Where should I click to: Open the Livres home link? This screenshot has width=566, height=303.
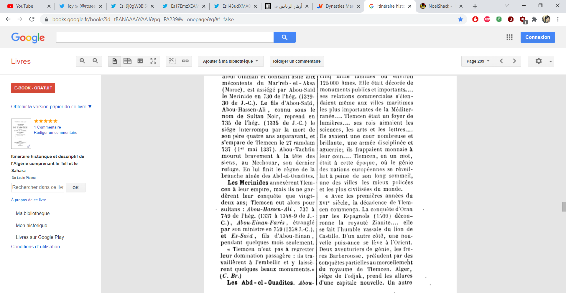tap(21, 61)
